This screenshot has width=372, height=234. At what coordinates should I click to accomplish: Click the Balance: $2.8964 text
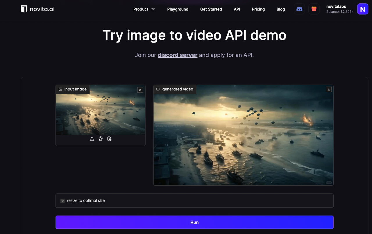pos(340,12)
